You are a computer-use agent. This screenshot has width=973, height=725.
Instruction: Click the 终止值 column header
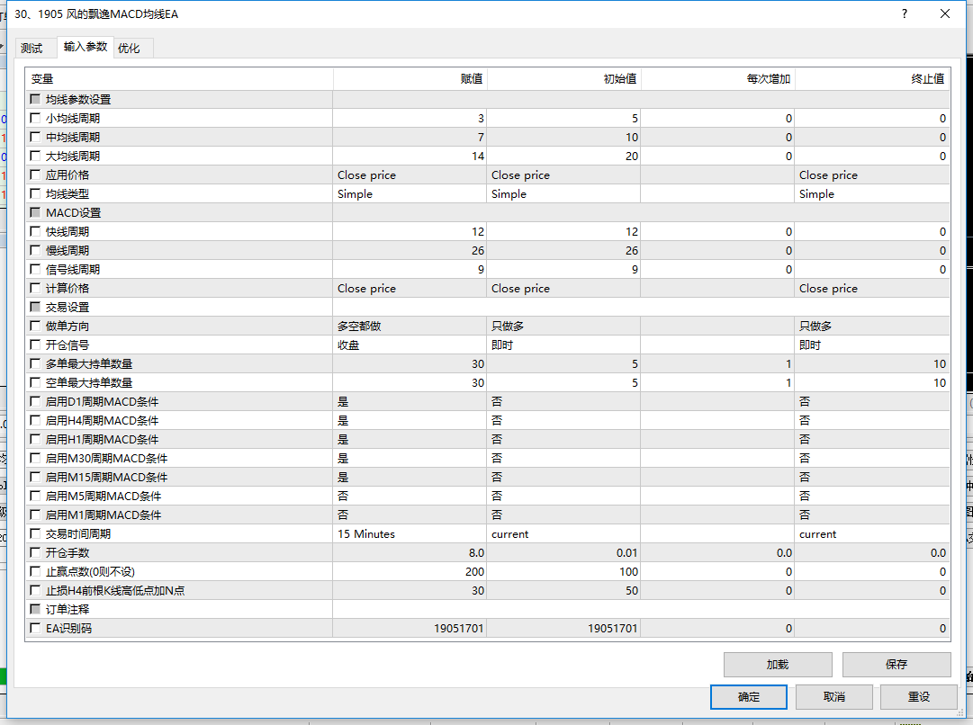872,79
